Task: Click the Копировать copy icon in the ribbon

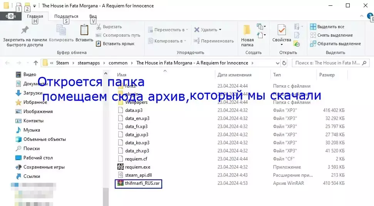Action: [x=61, y=30]
